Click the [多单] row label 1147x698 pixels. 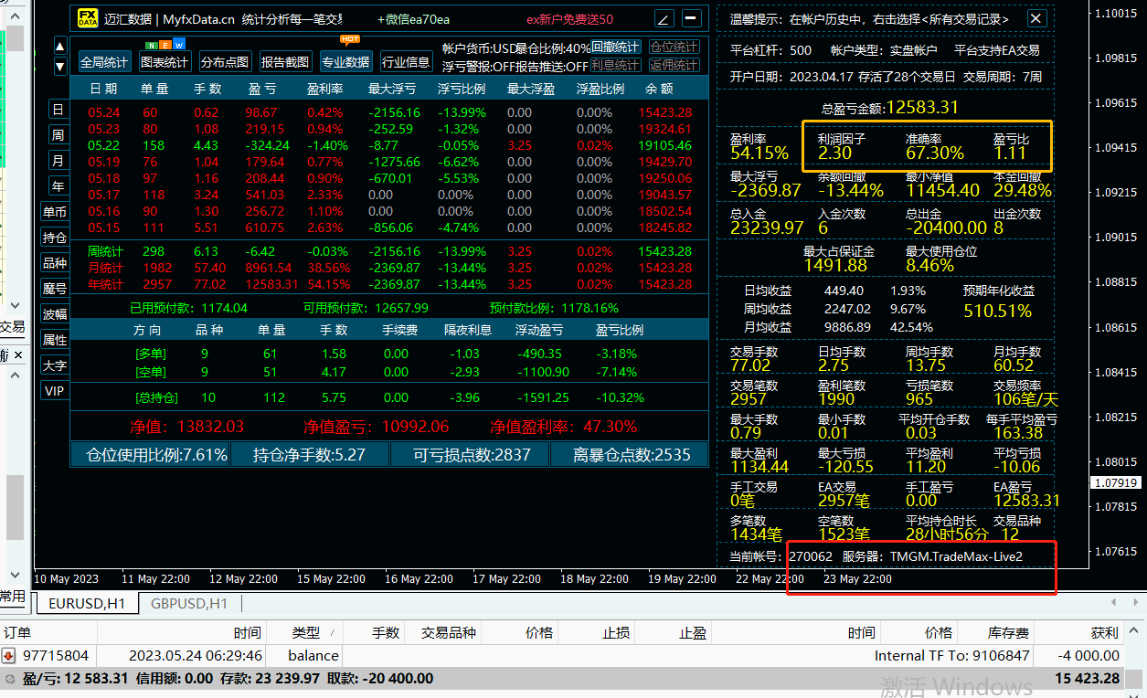pyautogui.click(x=151, y=354)
